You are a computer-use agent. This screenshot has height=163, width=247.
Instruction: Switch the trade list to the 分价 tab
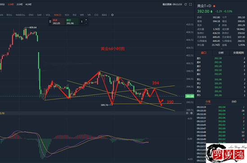[234, 102]
